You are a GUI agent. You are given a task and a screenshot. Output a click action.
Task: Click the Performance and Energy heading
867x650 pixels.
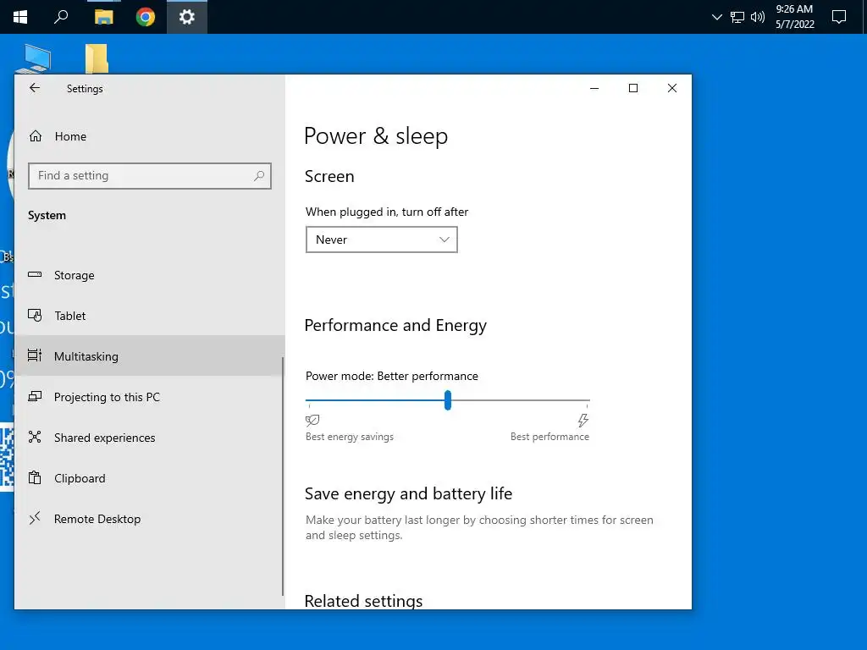(x=395, y=325)
